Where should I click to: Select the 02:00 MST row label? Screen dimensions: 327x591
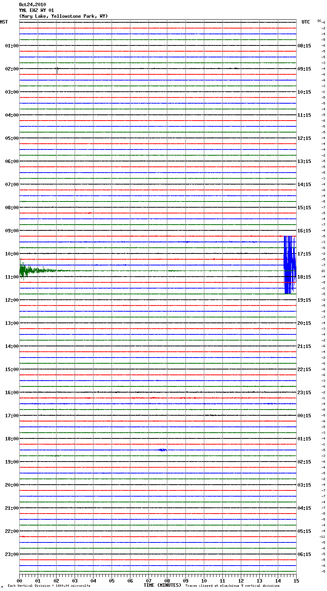[12, 69]
